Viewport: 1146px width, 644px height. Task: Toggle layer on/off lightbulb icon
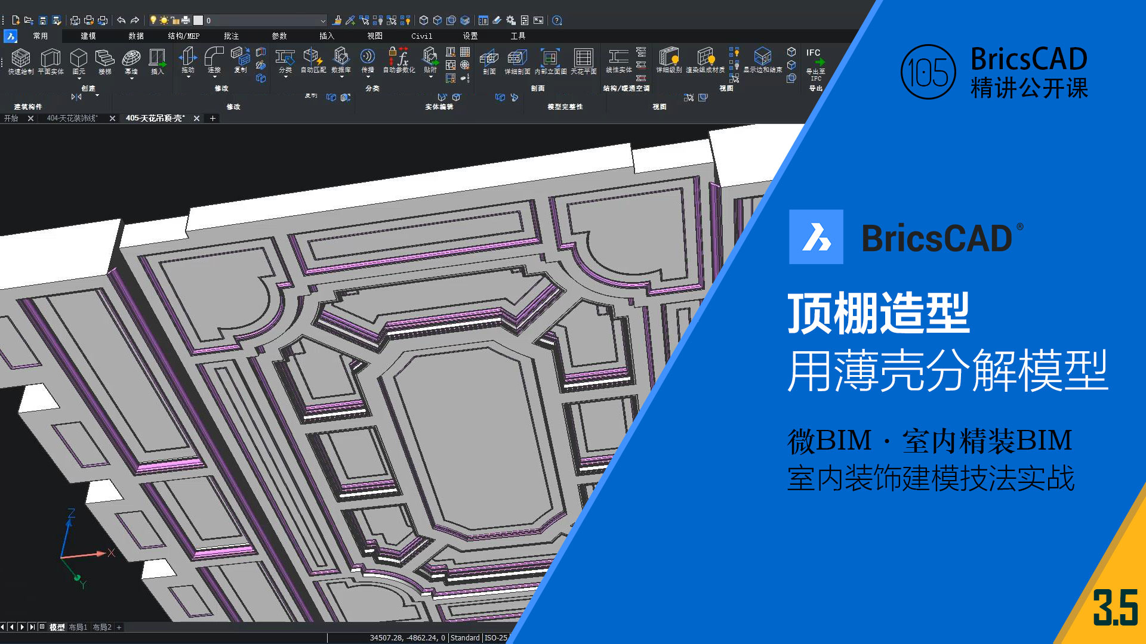pos(153,20)
